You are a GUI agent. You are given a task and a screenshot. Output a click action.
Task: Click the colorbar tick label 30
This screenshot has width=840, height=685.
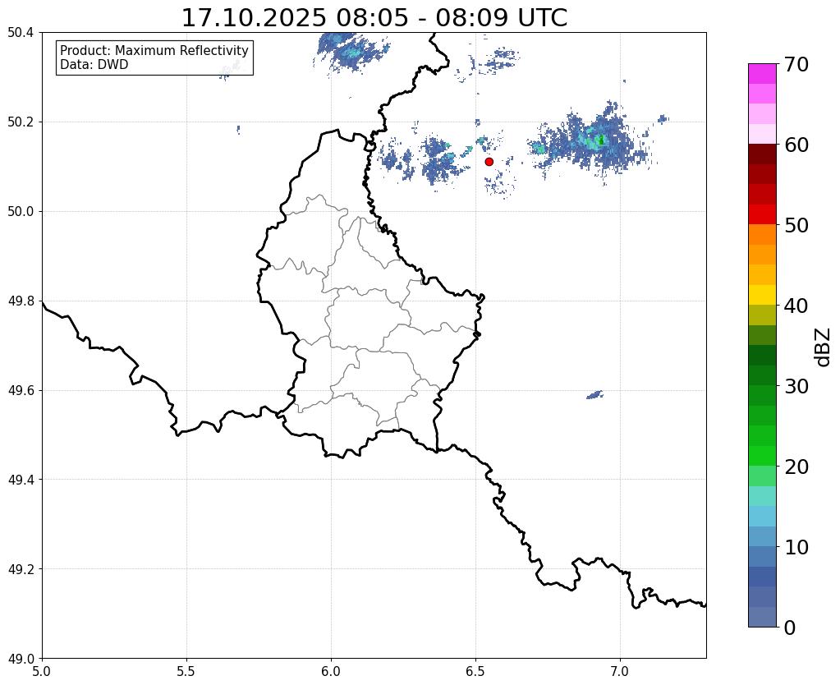[796, 386]
